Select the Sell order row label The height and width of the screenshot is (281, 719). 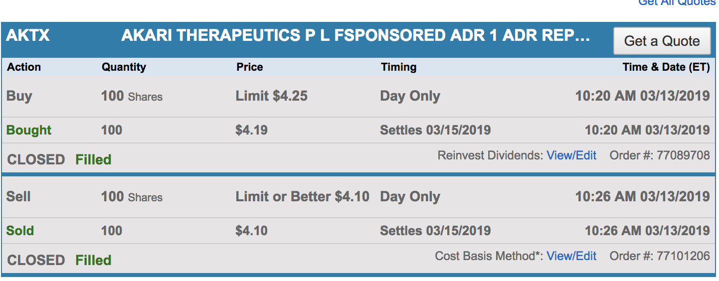click(x=18, y=197)
